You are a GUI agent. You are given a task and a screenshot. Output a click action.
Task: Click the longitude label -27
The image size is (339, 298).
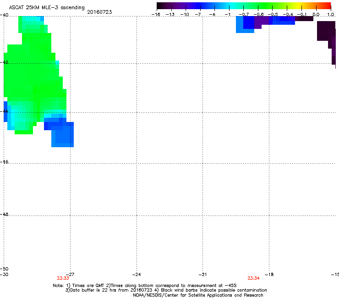click(70, 275)
